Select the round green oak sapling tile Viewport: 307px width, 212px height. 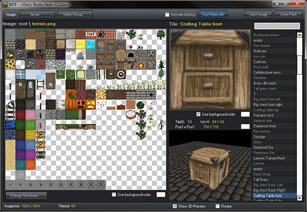[x=161, y=34]
